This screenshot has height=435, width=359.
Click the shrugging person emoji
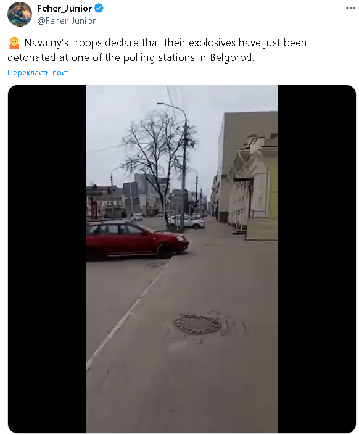click(14, 43)
